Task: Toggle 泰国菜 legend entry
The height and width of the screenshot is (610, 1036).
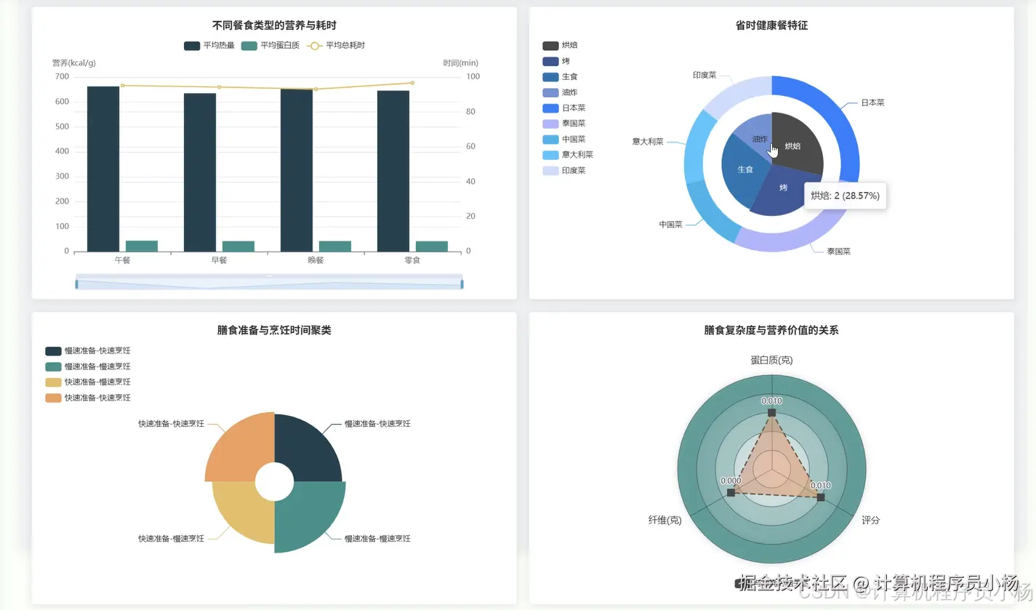Action: point(563,124)
